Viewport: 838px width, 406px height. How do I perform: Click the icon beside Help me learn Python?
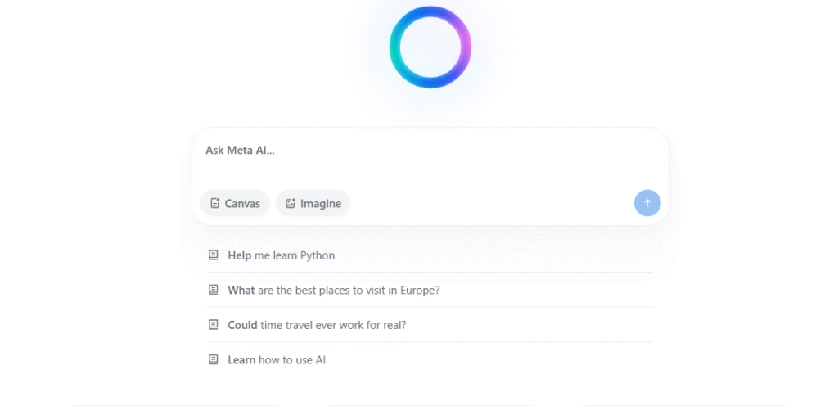[214, 255]
